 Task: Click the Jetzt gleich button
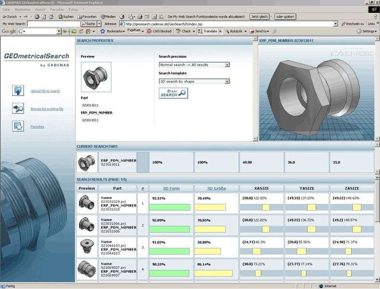[x=259, y=17]
